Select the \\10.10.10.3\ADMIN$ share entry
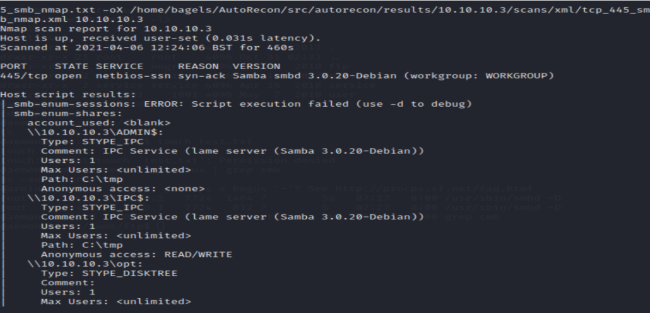 point(95,132)
